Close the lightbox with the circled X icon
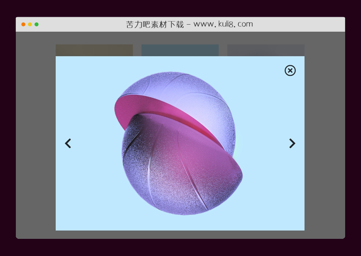Viewport: 361px width, 256px height. click(290, 70)
